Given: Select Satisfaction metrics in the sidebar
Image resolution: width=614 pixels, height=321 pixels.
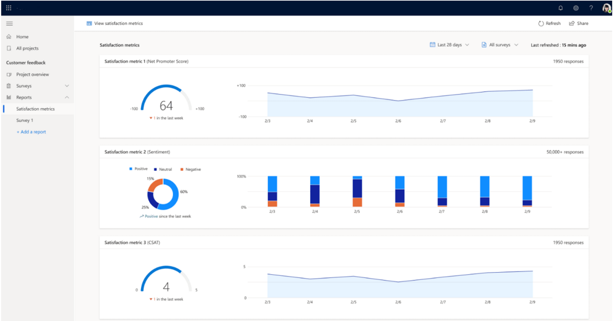Looking at the screenshot, I should pos(35,108).
